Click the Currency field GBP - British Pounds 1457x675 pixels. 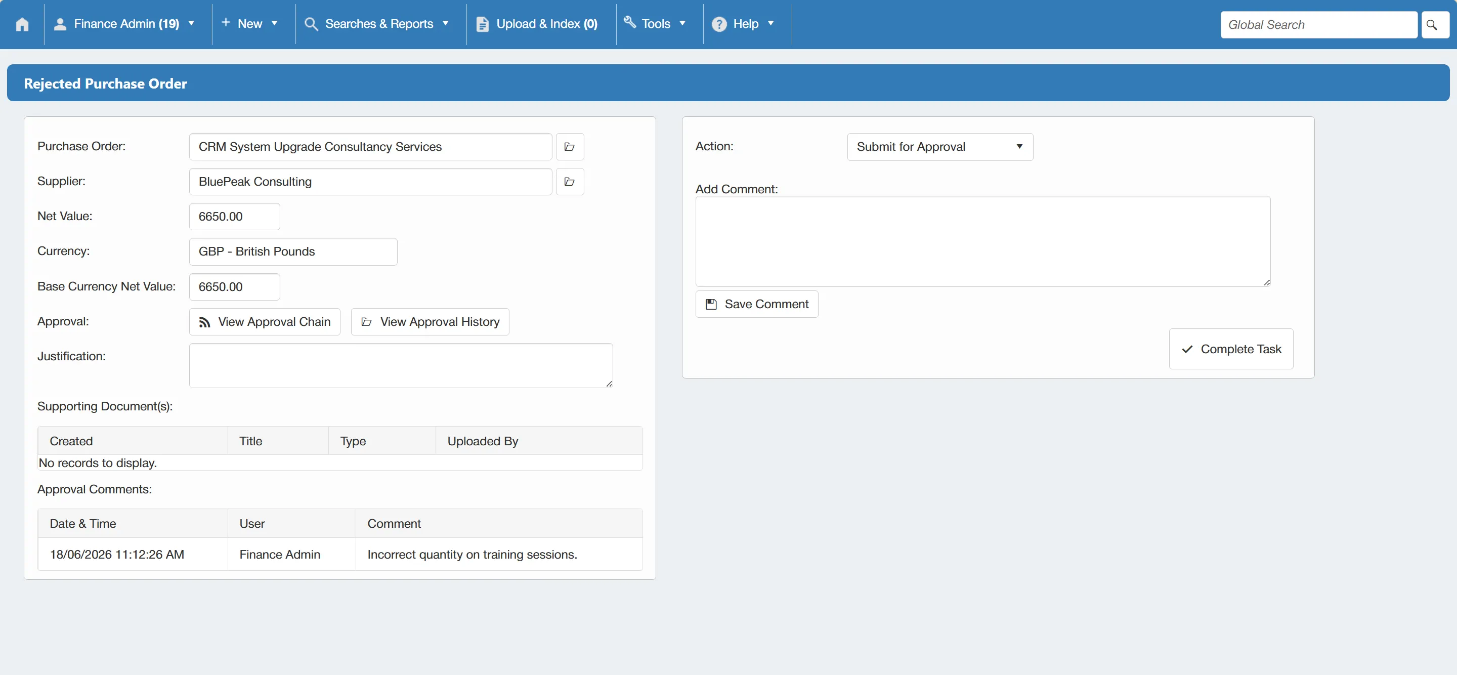(x=293, y=252)
